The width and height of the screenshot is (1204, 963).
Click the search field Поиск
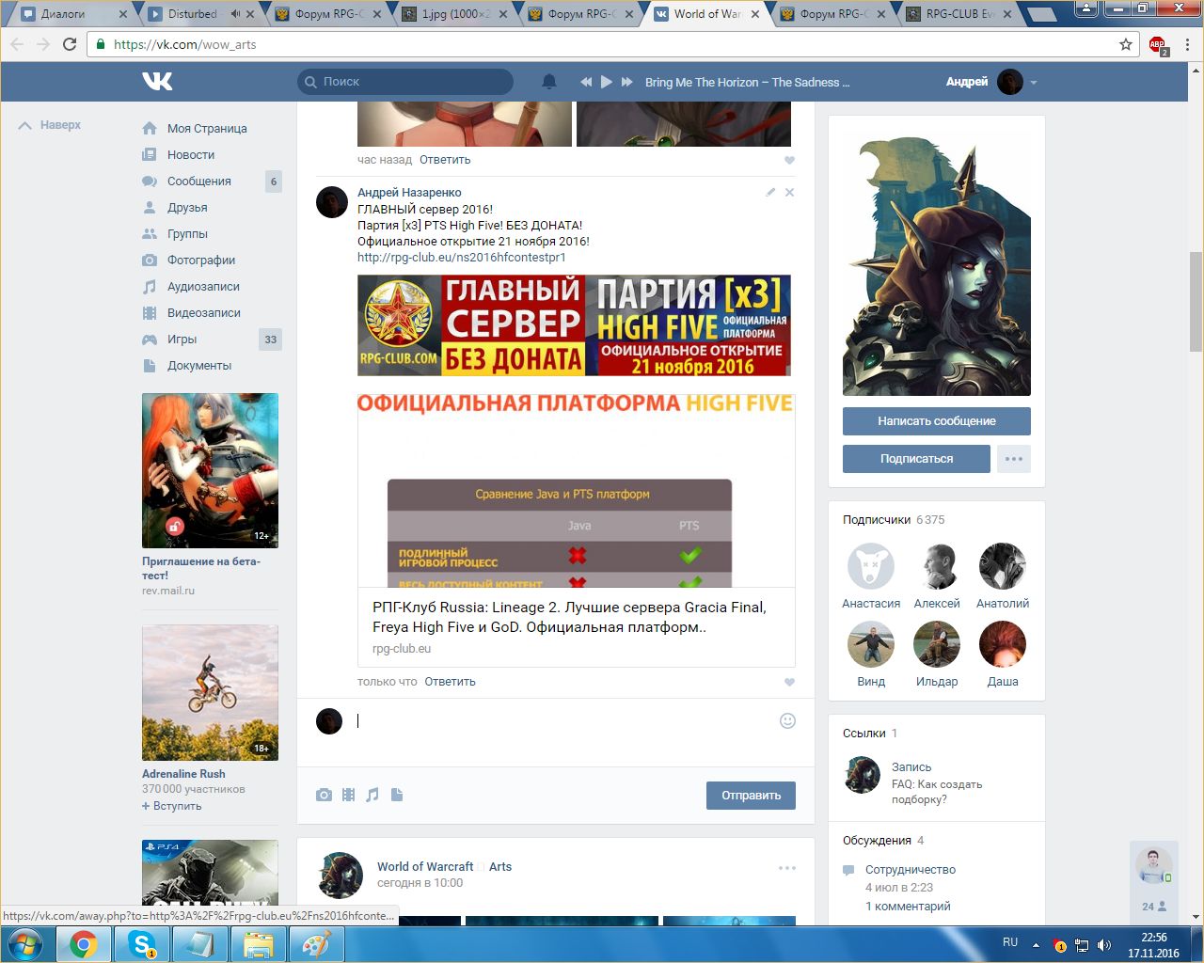tap(405, 82)
